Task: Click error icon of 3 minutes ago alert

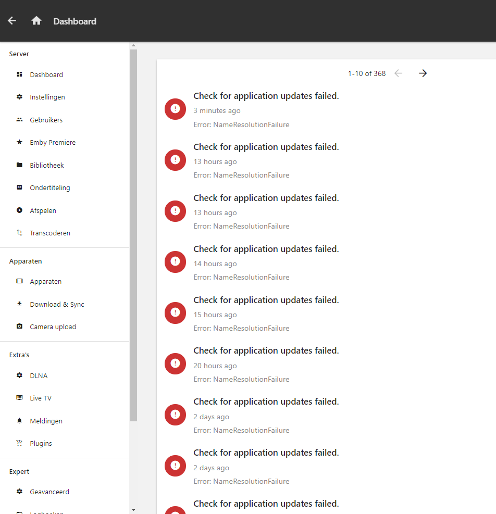Action: pyautogui.click(x=175, y=109)
